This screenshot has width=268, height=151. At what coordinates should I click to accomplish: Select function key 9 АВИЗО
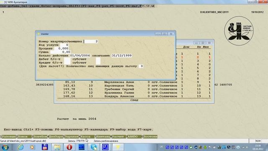[134, 137]
